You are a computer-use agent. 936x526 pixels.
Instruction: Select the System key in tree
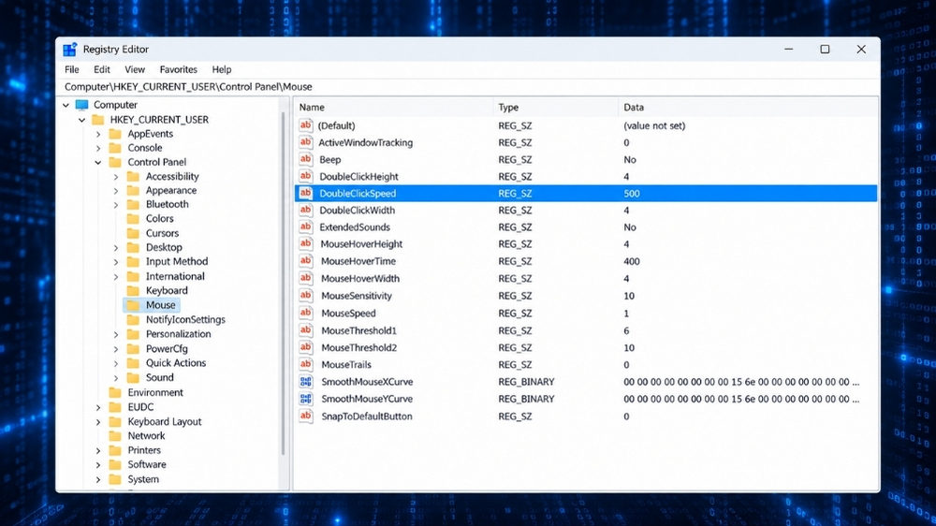pyautogui.click(x=143, y=479)
